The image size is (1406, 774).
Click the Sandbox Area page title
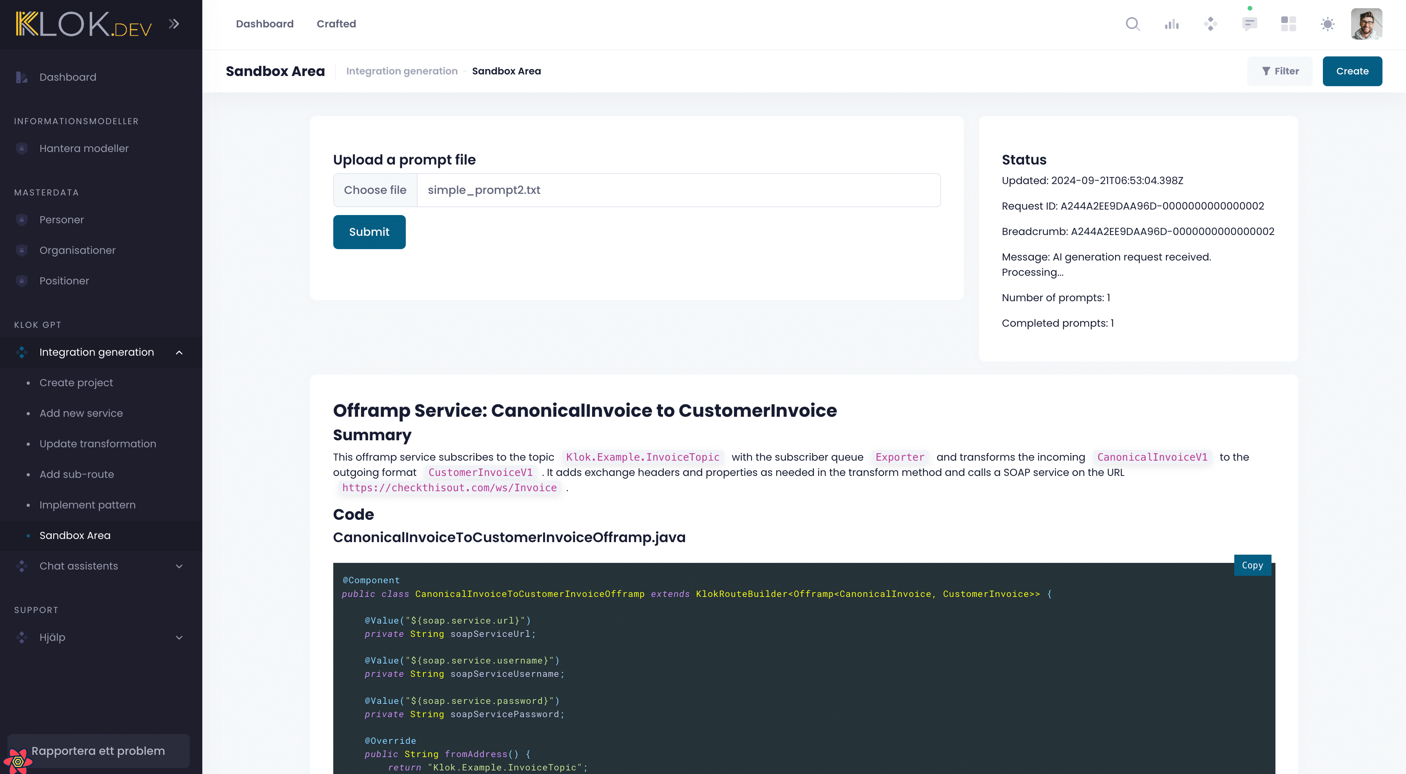click(x=275, y=71)
